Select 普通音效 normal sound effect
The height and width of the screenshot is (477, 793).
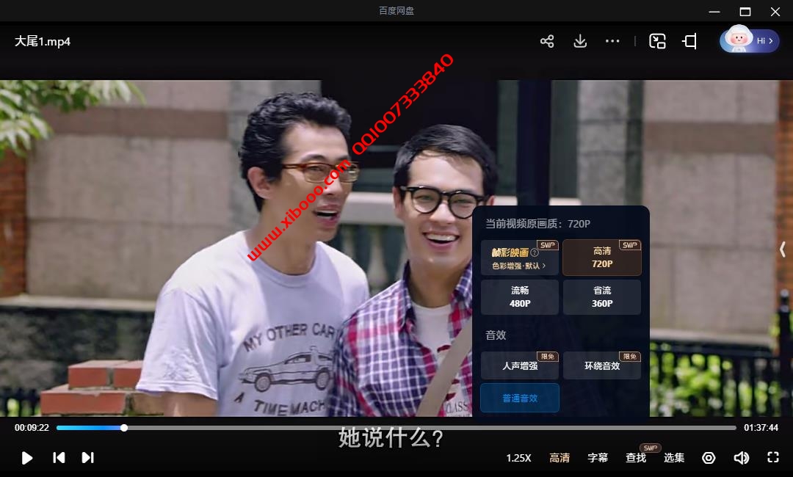[x=519, y=398]
